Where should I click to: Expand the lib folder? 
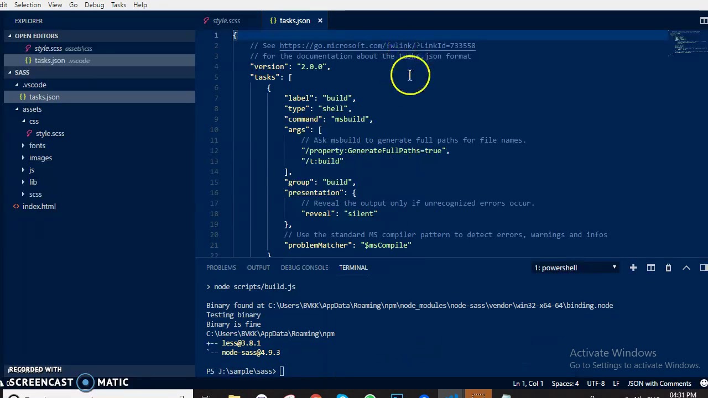click(23, 182)
